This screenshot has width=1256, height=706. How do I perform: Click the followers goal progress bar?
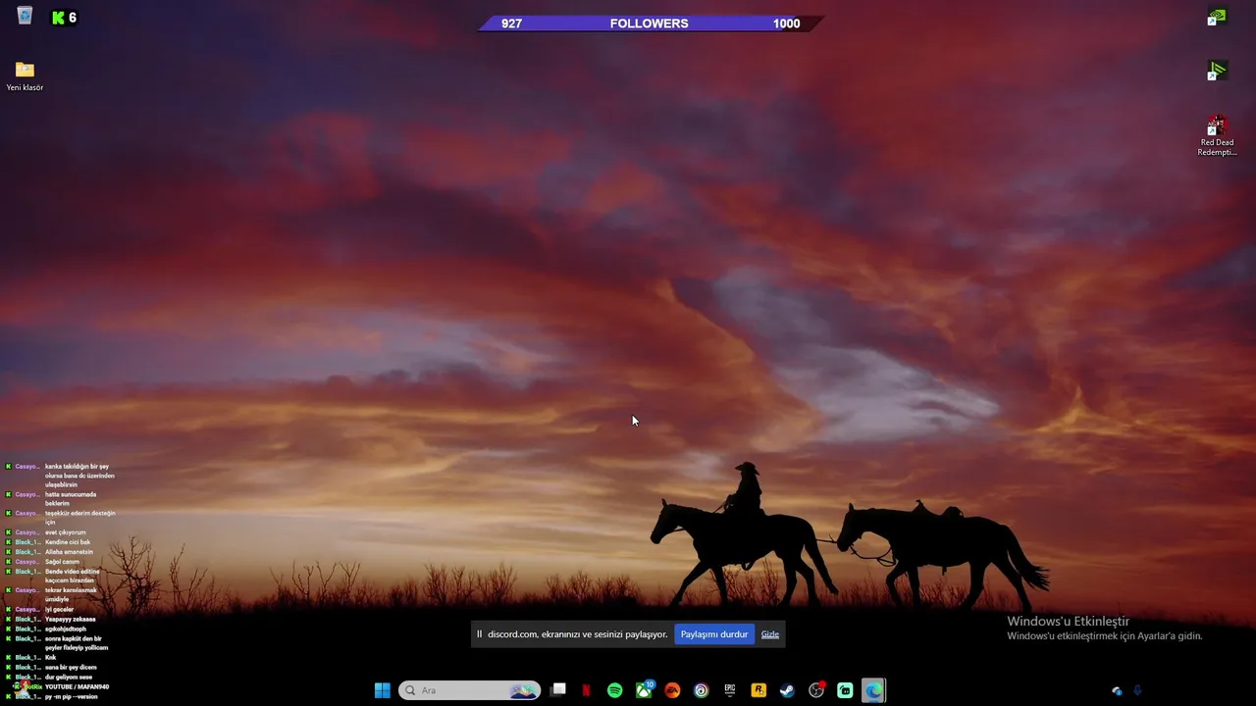(650, 24)
